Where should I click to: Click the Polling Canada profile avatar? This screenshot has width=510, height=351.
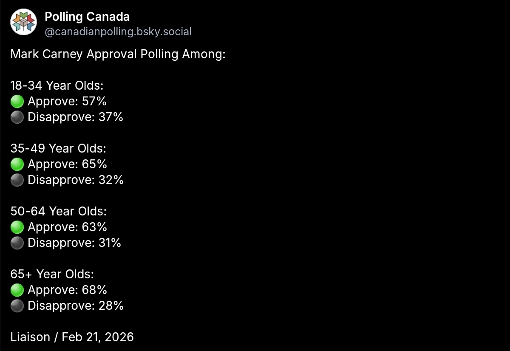point(23,21)
